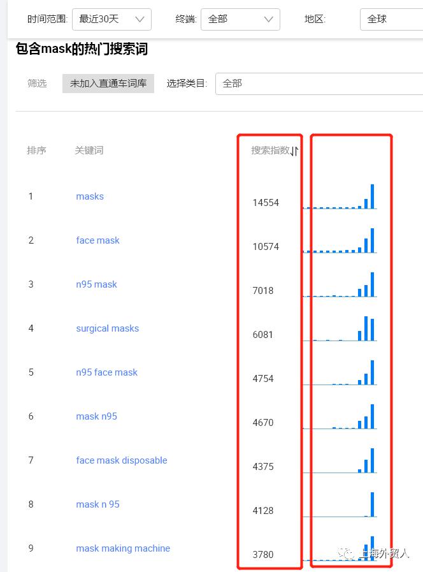Open the keyword link mask n 95
This screenshot has width=423, height=572.
[97, 504]
